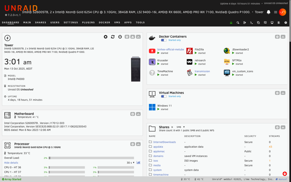The image size is (291, 182).
Task: Open the applemac share link
Action: tap(159, 151)
